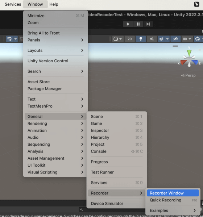Viewport: 203px width, 217px height.
Task: Open Project from General submenu
Action: coord(117,144)
